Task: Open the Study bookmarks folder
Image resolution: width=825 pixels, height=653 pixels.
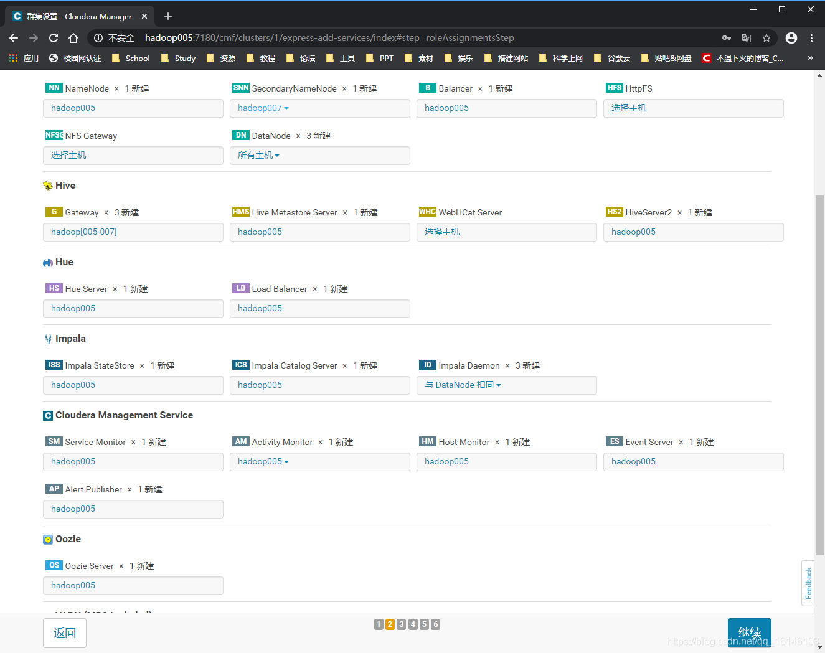Action: tap(178, 58)
